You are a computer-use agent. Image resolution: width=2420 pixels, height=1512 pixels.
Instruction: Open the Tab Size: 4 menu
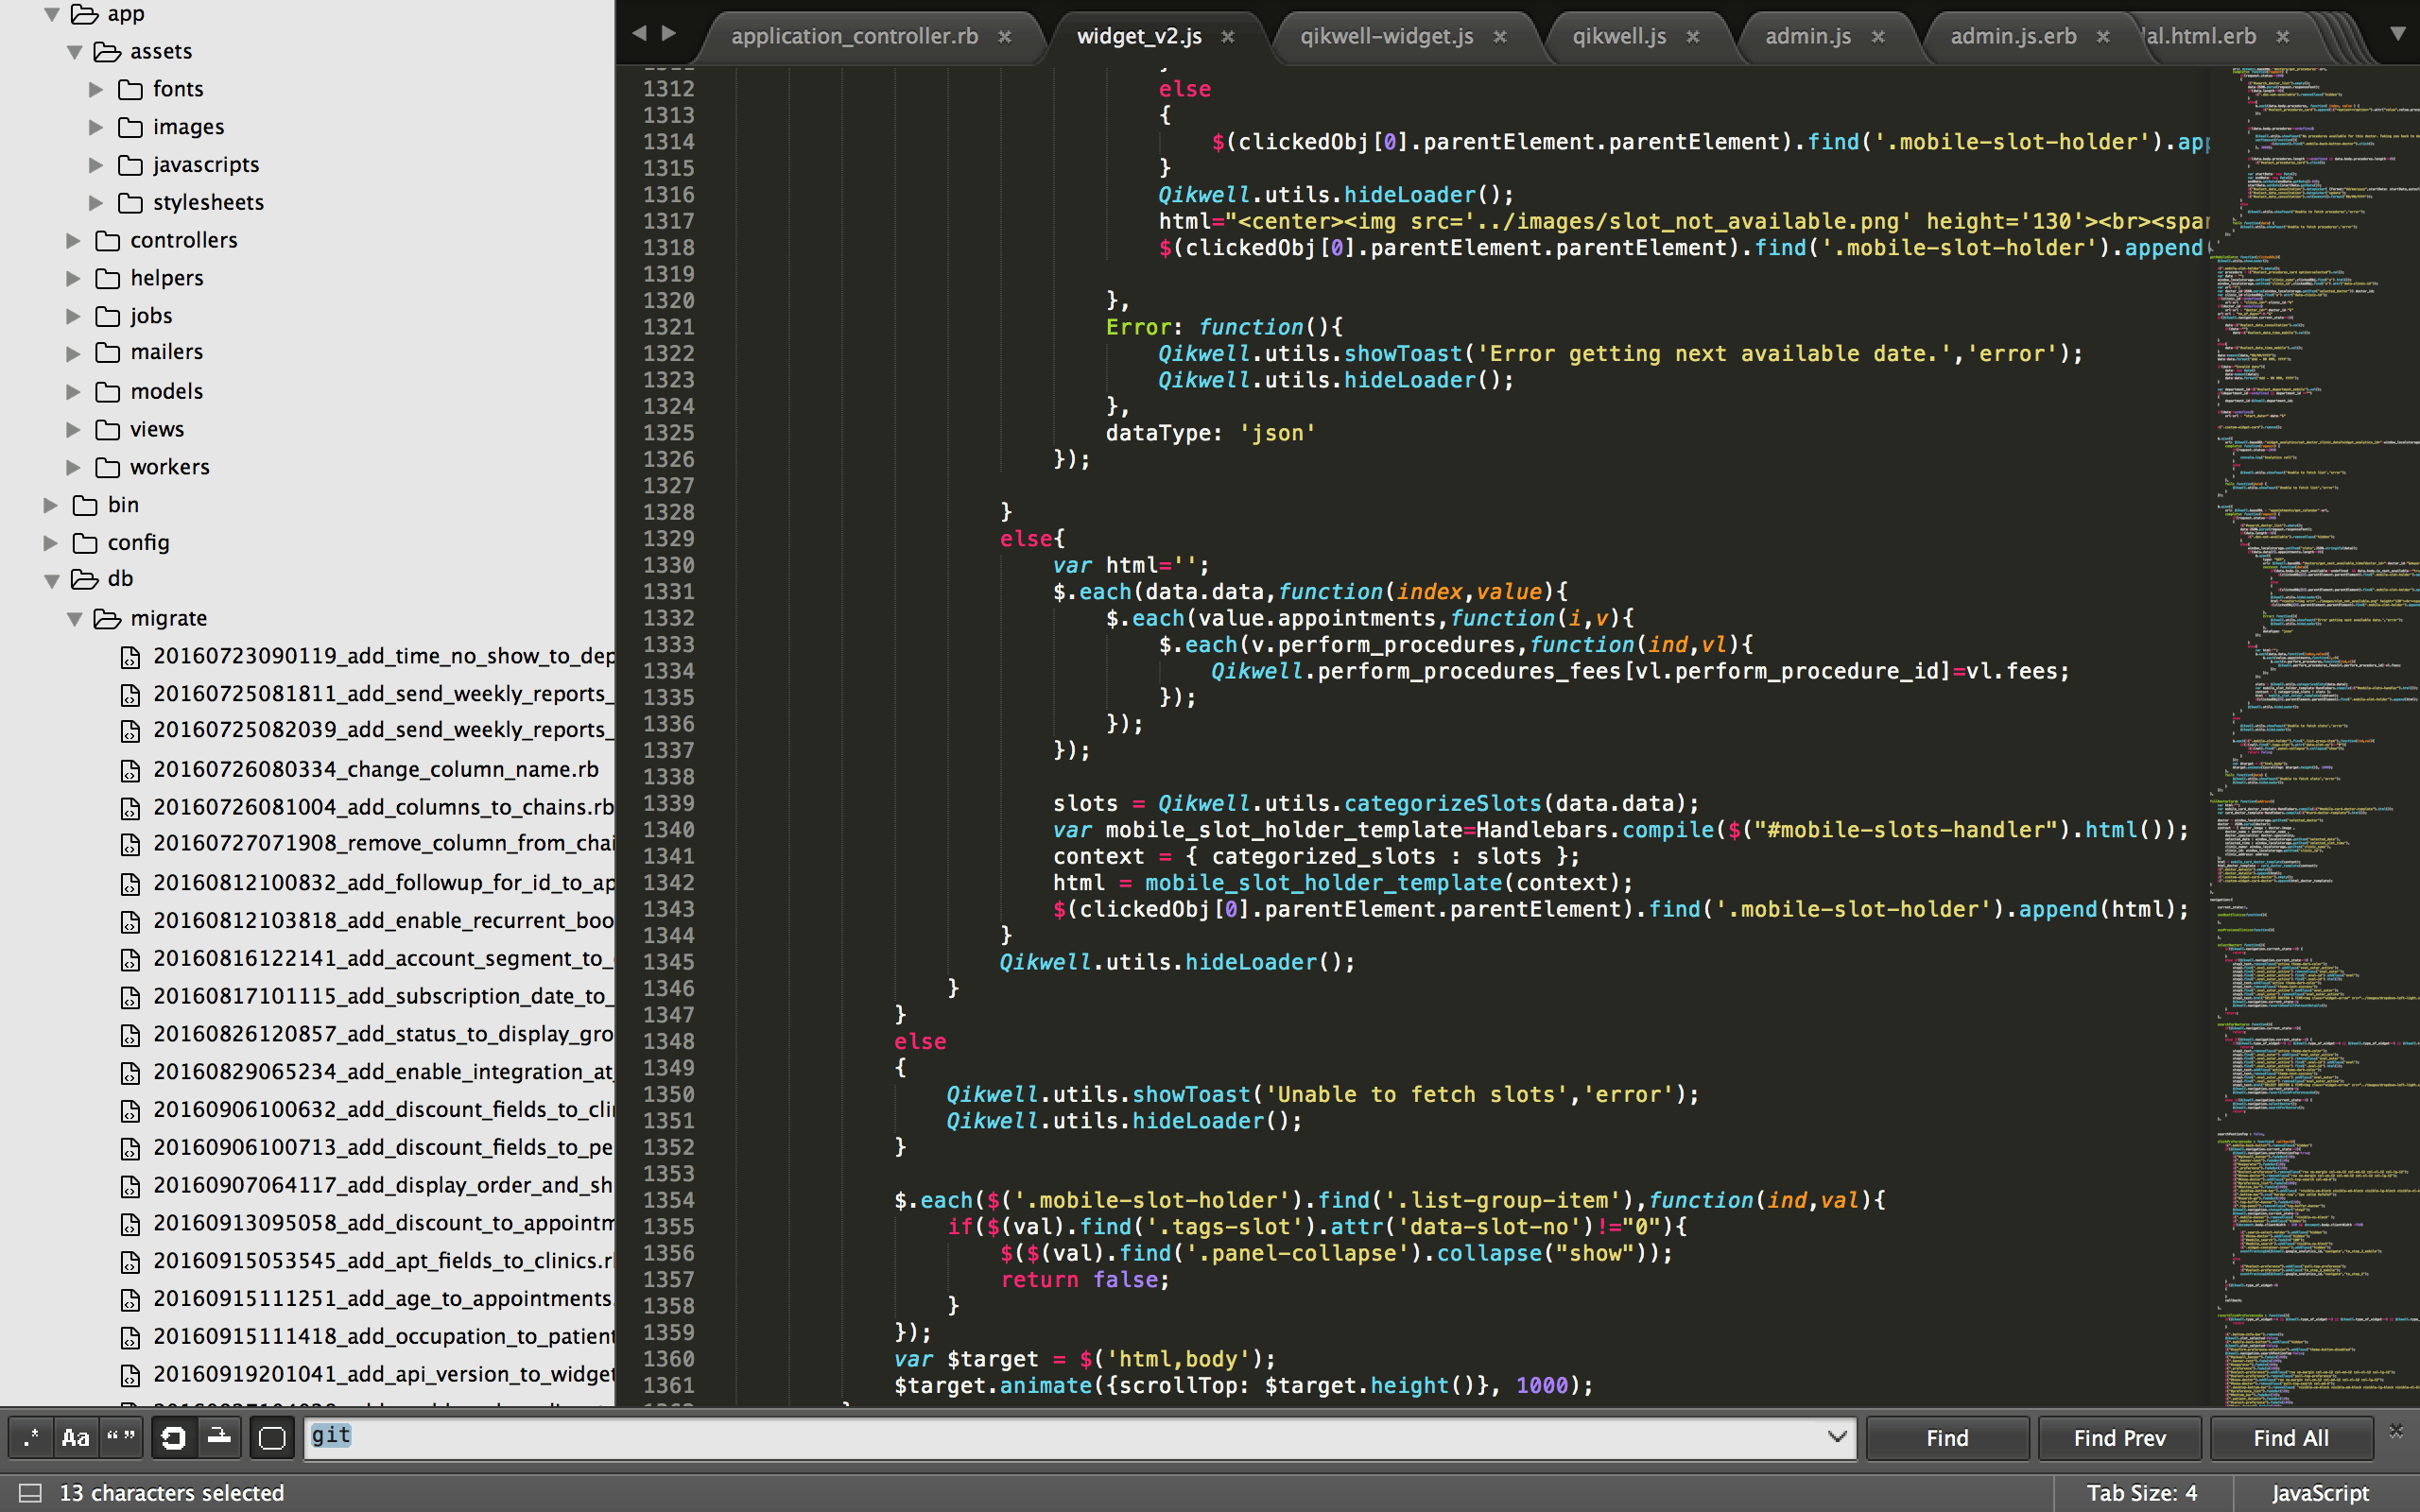pyautogui.click(x=2141, y=1493)
